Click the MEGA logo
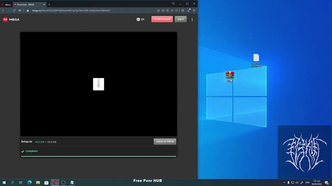The width and height of the screenshot is (332, 186). click(x=11, y=19)
